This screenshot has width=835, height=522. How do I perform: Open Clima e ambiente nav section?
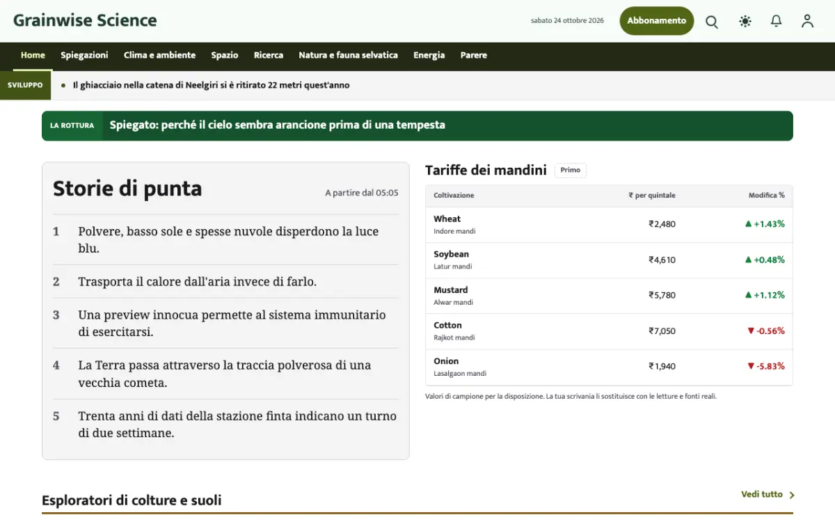tap(159, 55)
